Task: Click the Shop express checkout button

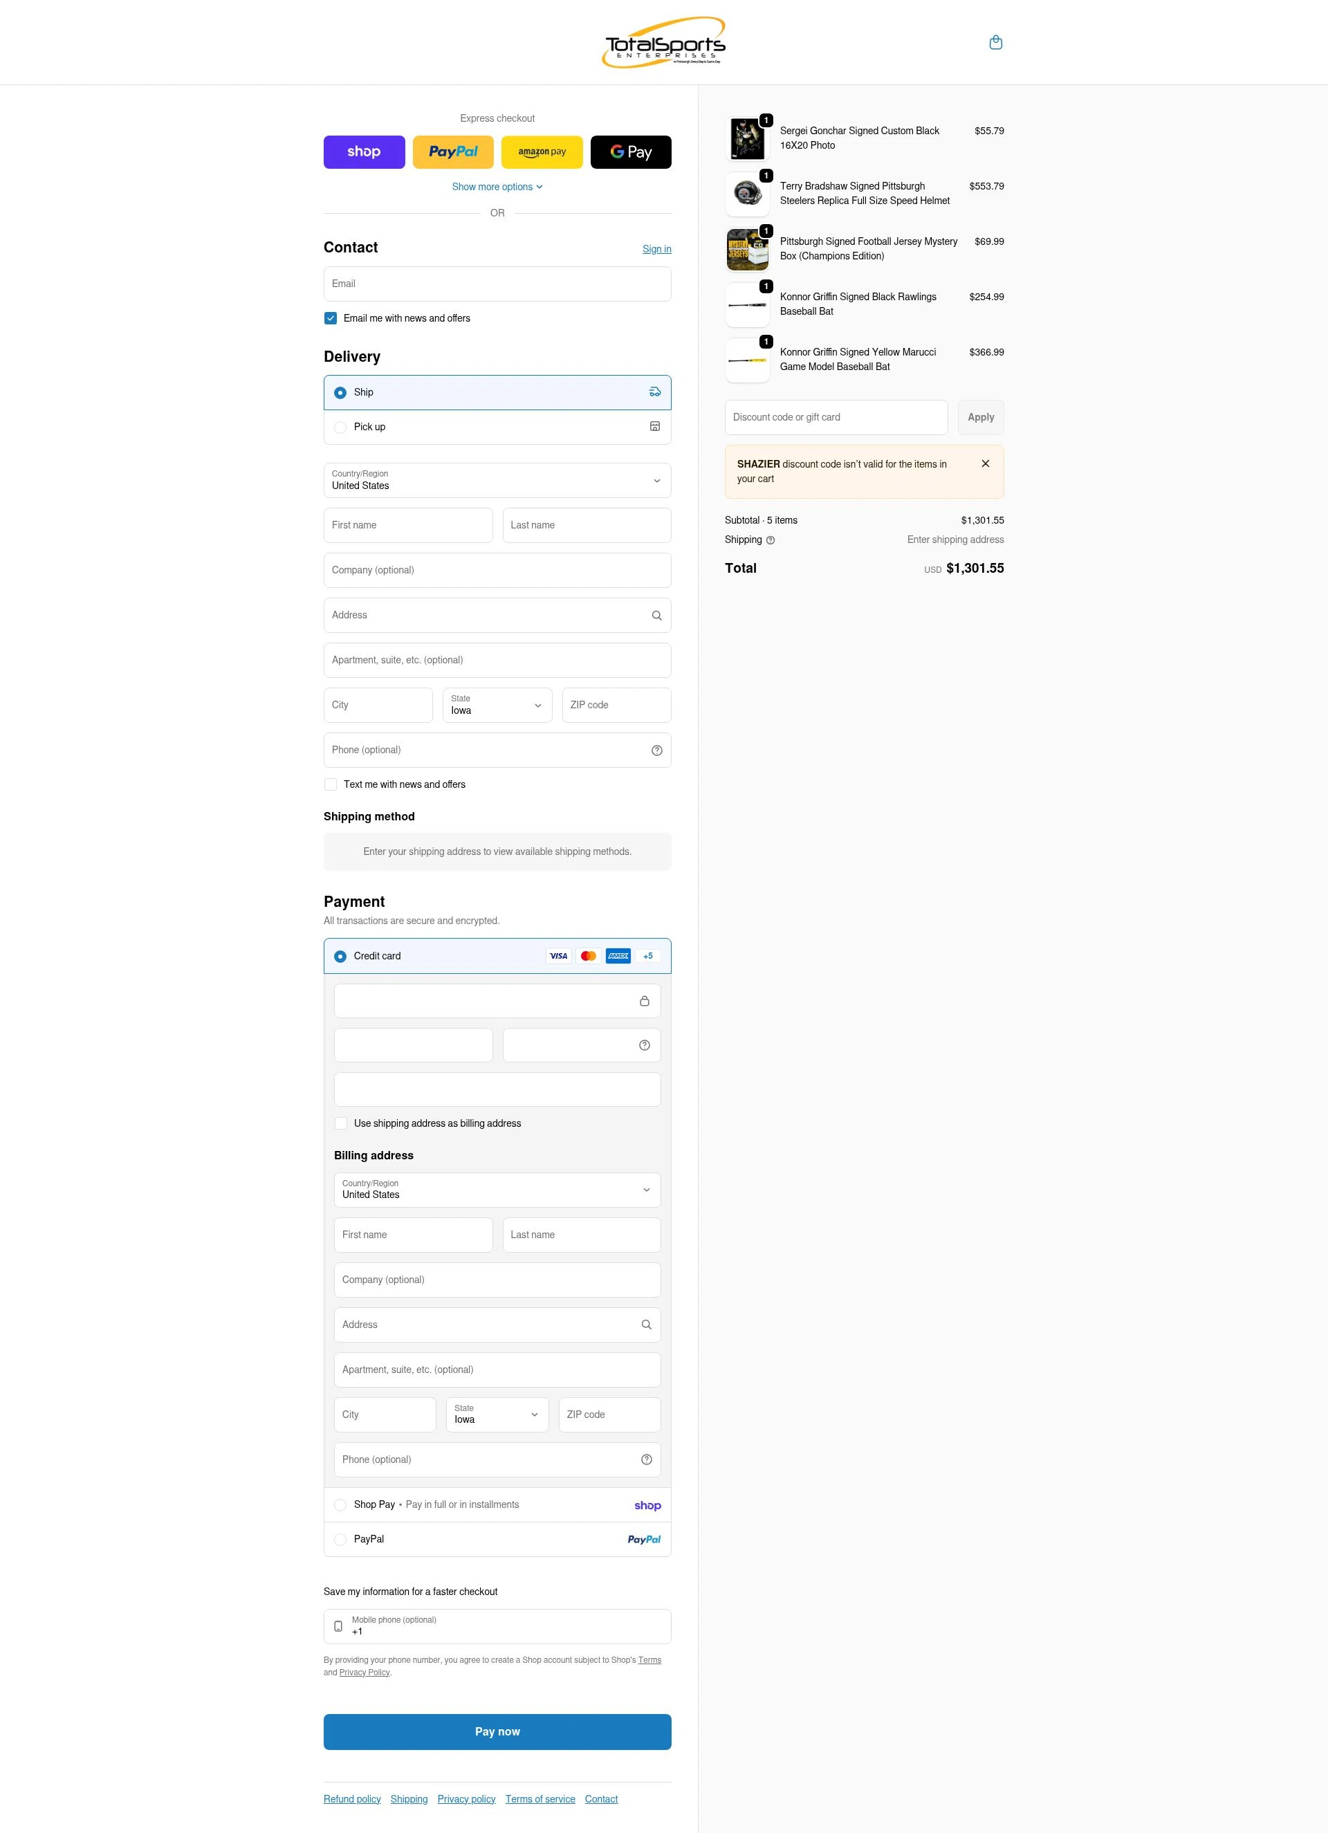Action: pyautogui.click(x=364, y=151)
